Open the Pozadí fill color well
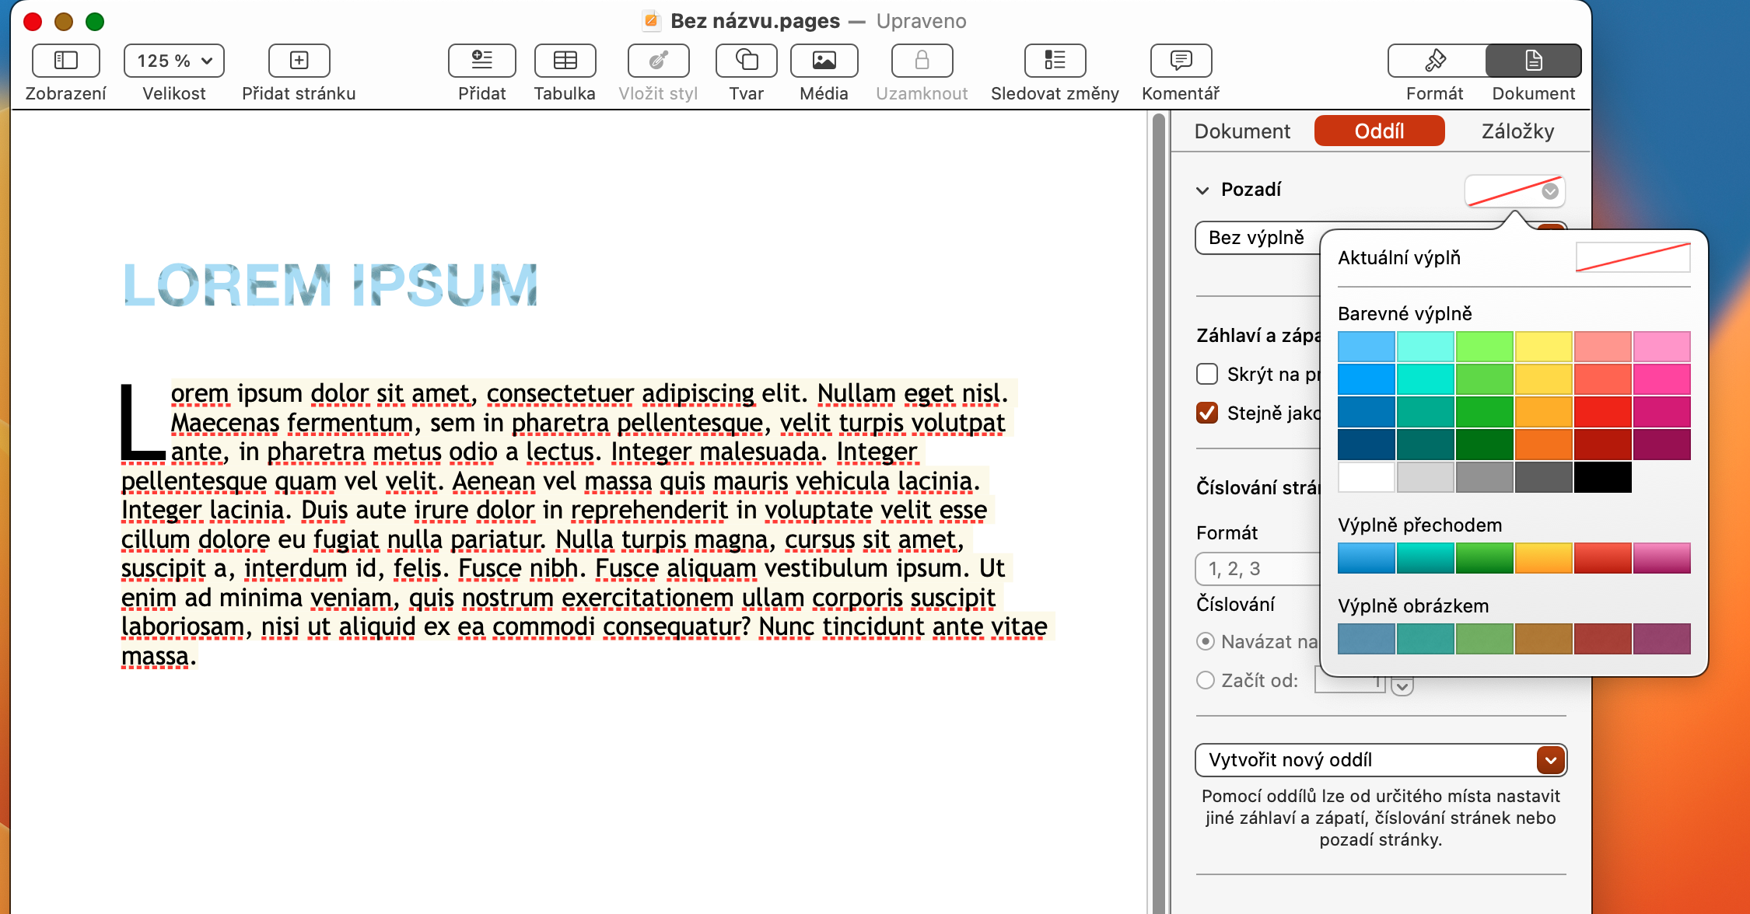 [1514, 191]
